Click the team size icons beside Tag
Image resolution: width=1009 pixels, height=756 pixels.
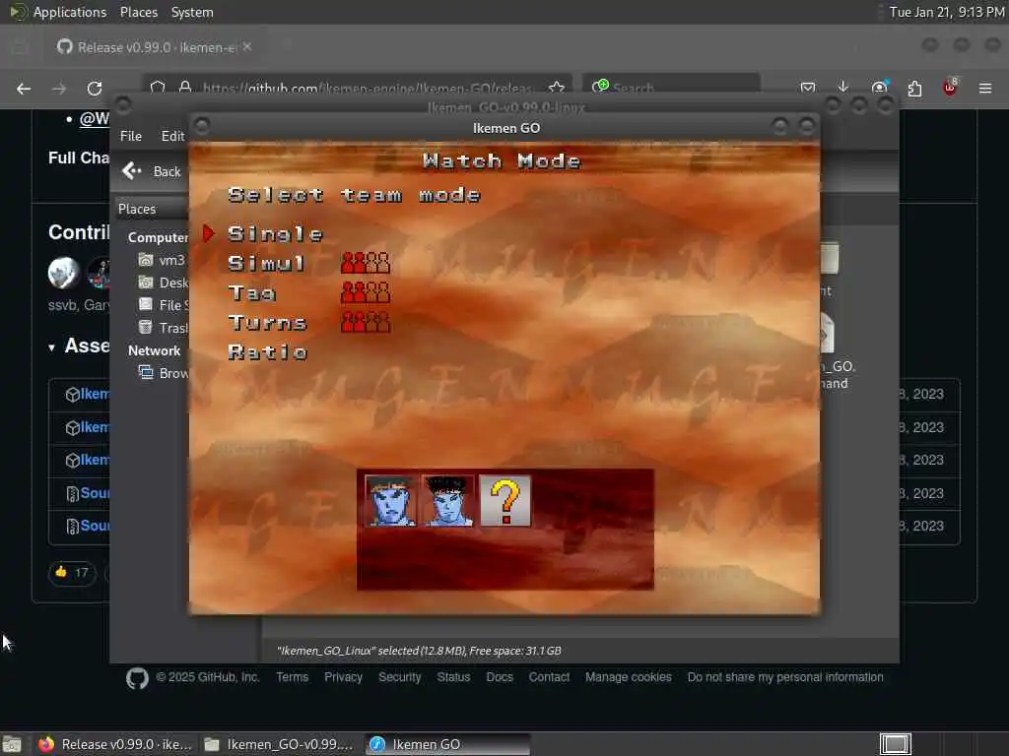[366, 292]
